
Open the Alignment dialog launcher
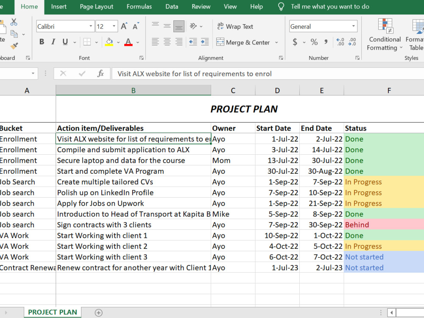281,58
